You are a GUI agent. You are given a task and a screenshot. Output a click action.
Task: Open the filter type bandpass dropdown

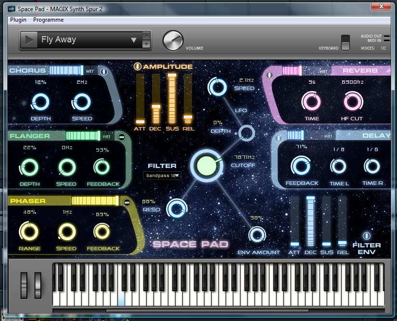point(163,176)
